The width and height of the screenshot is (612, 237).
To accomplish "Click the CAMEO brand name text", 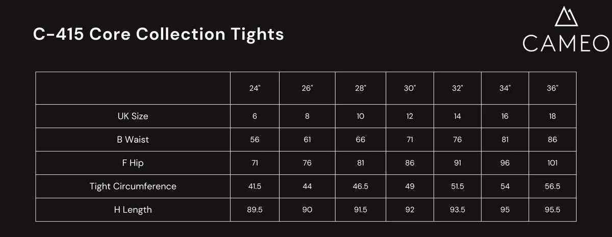I will pos(566,44).
